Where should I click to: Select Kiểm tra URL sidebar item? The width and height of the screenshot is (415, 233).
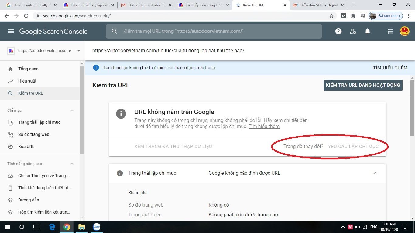click(x=40, y=93)
